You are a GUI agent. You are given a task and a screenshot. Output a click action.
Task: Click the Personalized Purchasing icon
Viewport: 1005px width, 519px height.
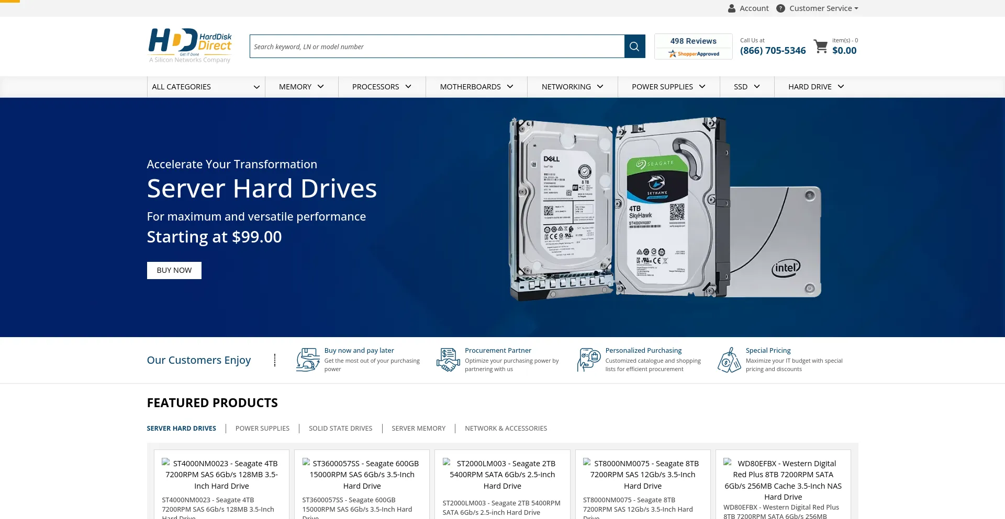589,360
